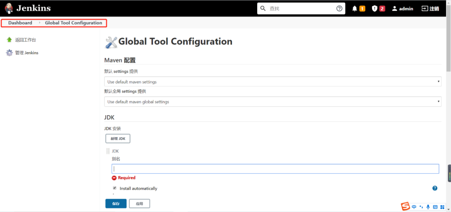The width and height of the screenshot is (451, 212).
Task: Toggle the Install automatically checkbox
Action: [x=115, y=188]
